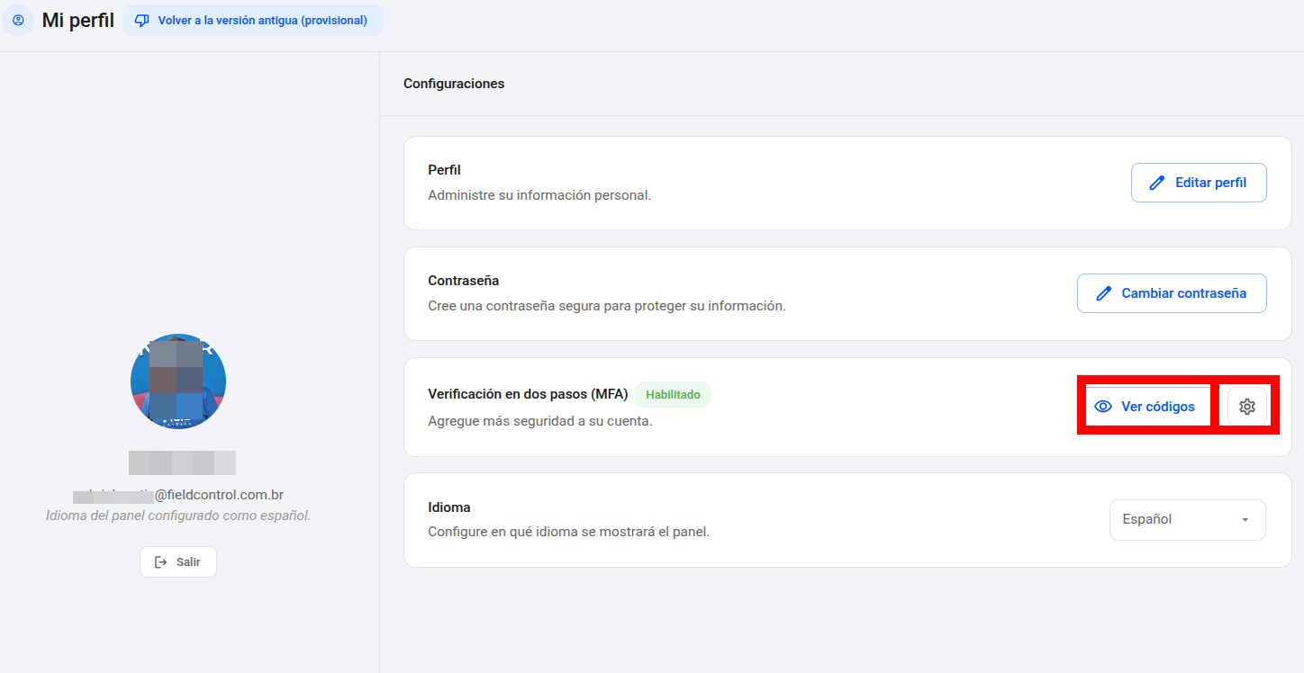
Task: Click the pencil icon in Editar perfil
Action: coord(1157,183)
